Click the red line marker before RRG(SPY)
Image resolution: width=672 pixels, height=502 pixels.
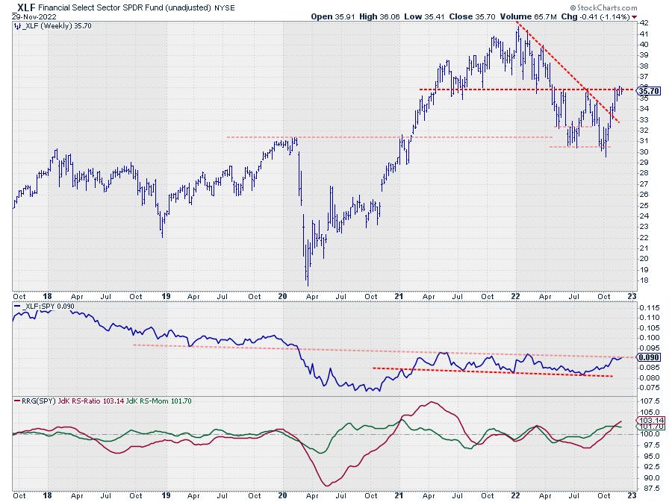tap(16, 401)
